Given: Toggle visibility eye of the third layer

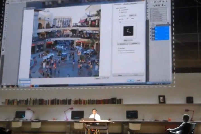Looking at the screenshot, I should click(x=151, y=35).
